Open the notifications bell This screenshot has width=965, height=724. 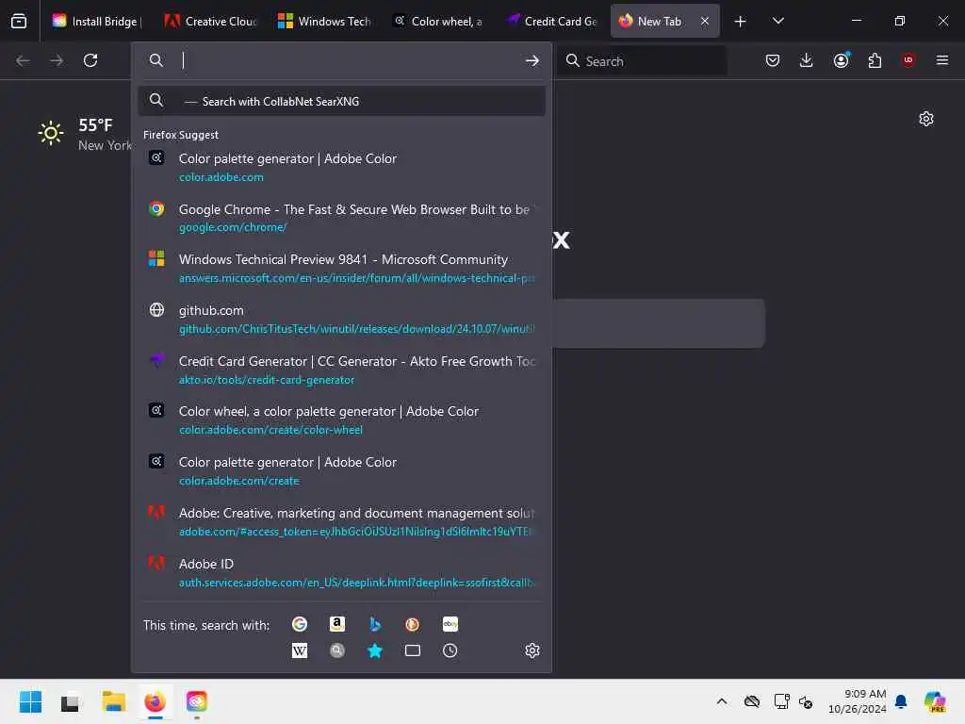901,701
